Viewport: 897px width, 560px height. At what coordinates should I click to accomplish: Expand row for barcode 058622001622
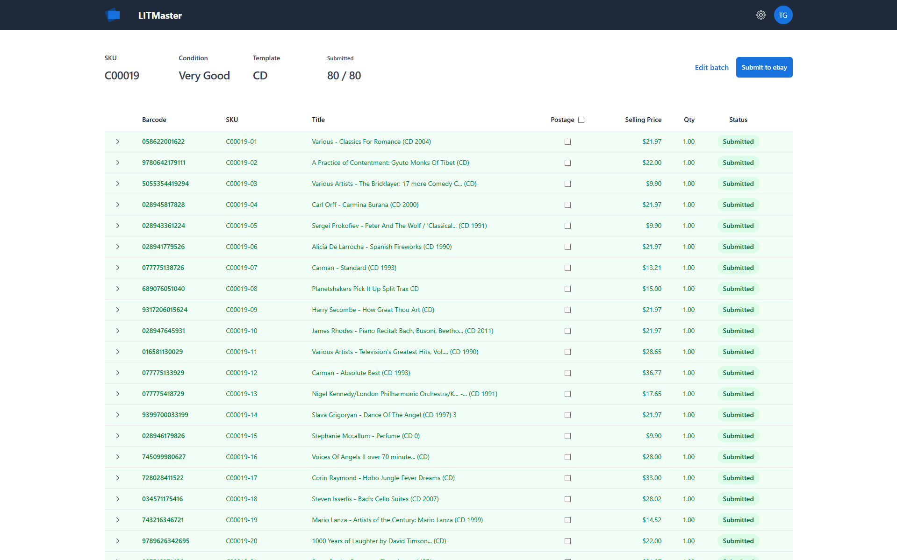pyautogui.click(x=118, y=142)
